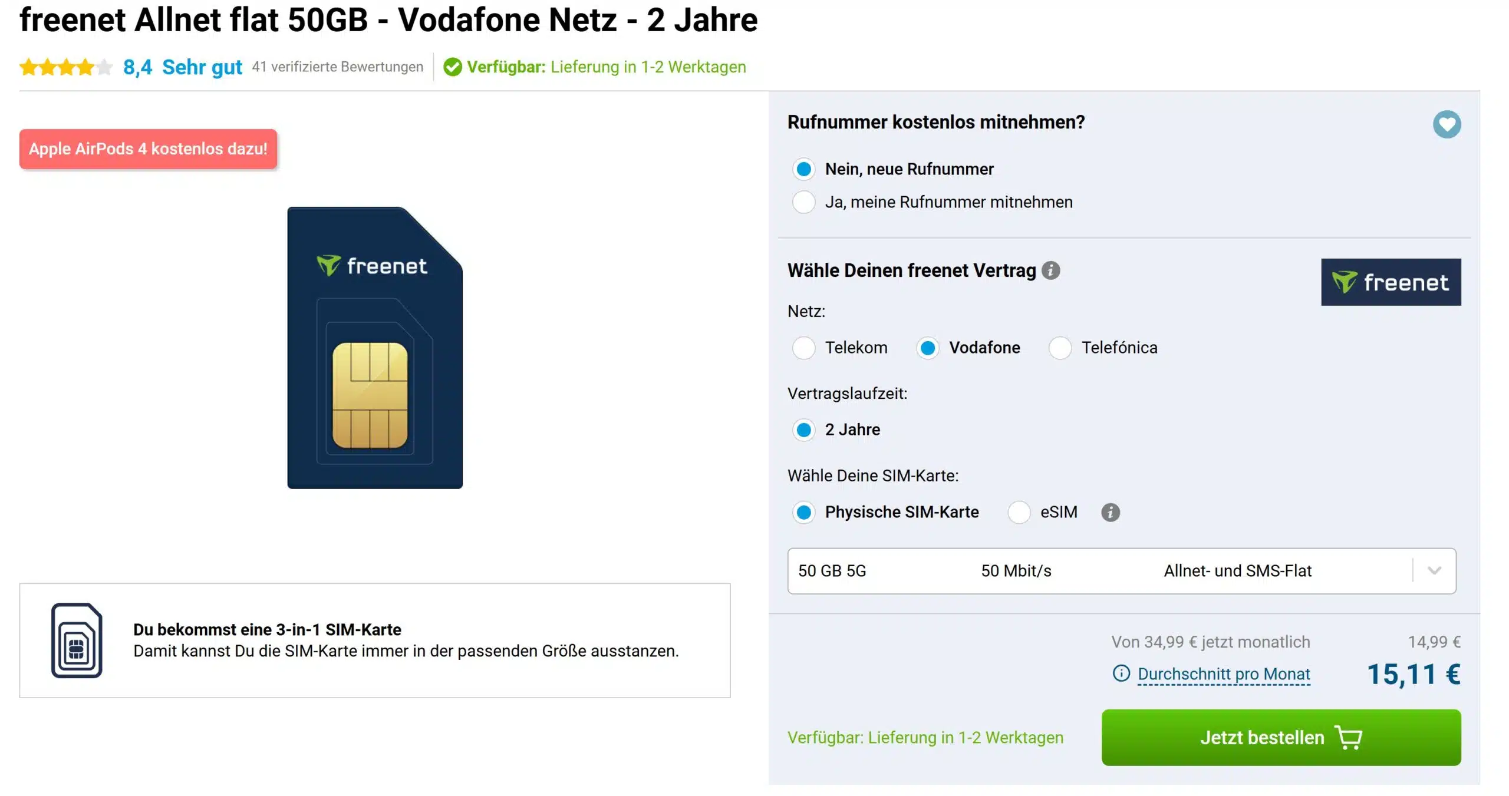Click the Apple AirPods 4 promo badge
Screen dimensions: 1509x796
147,149
